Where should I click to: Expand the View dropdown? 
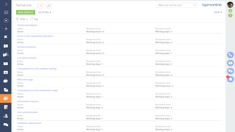tap(218, 12)
